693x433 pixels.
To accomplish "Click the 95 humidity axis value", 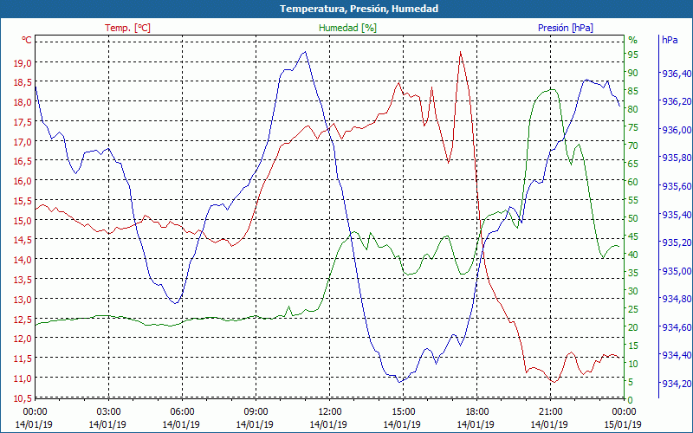I will 633,55.
